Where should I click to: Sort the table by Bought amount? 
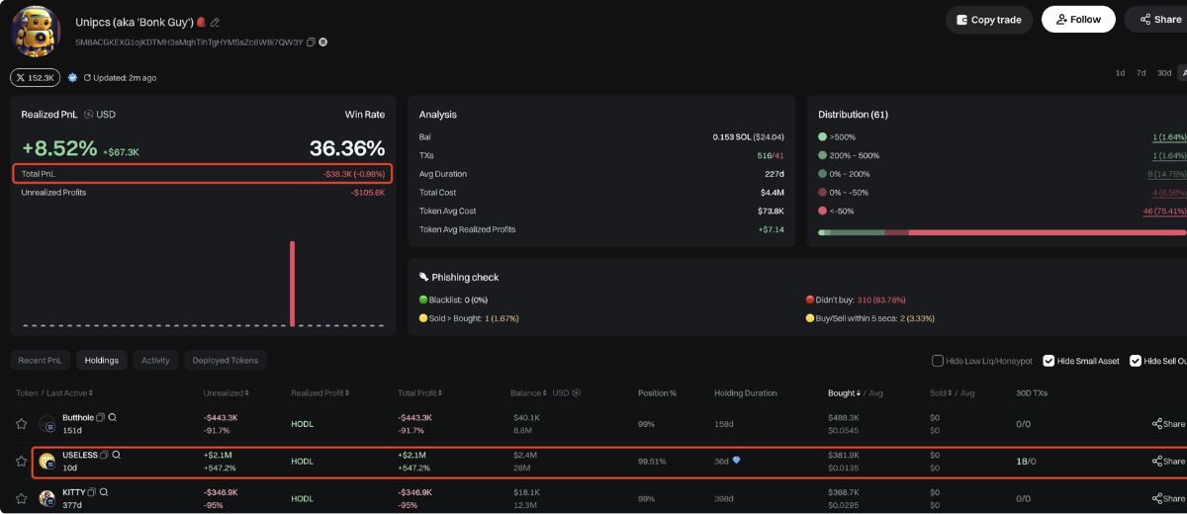844,393
